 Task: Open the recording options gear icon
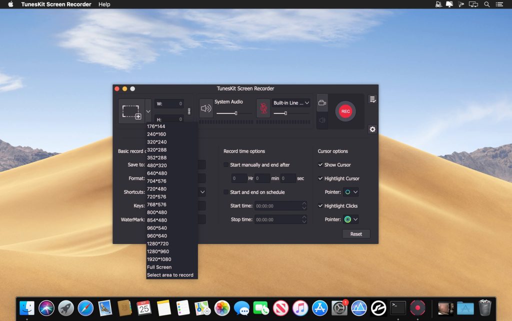click(x=372, y=129)
